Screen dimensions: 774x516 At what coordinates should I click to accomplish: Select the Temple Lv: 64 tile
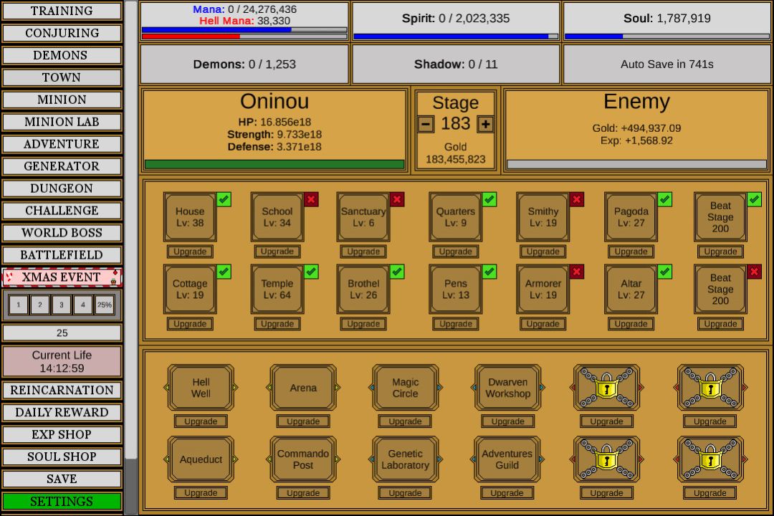click(277, 289)
